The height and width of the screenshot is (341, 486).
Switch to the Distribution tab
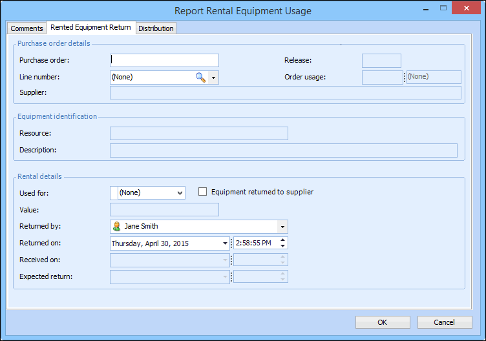(x=156, y=28)
